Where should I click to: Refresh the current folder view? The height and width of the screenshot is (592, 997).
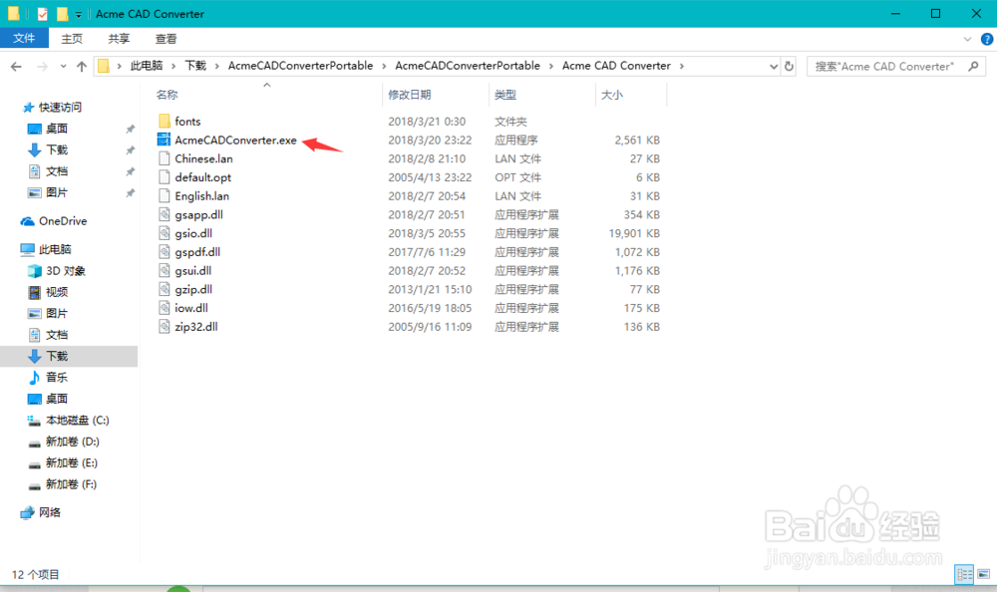click(x=789, y=66)
